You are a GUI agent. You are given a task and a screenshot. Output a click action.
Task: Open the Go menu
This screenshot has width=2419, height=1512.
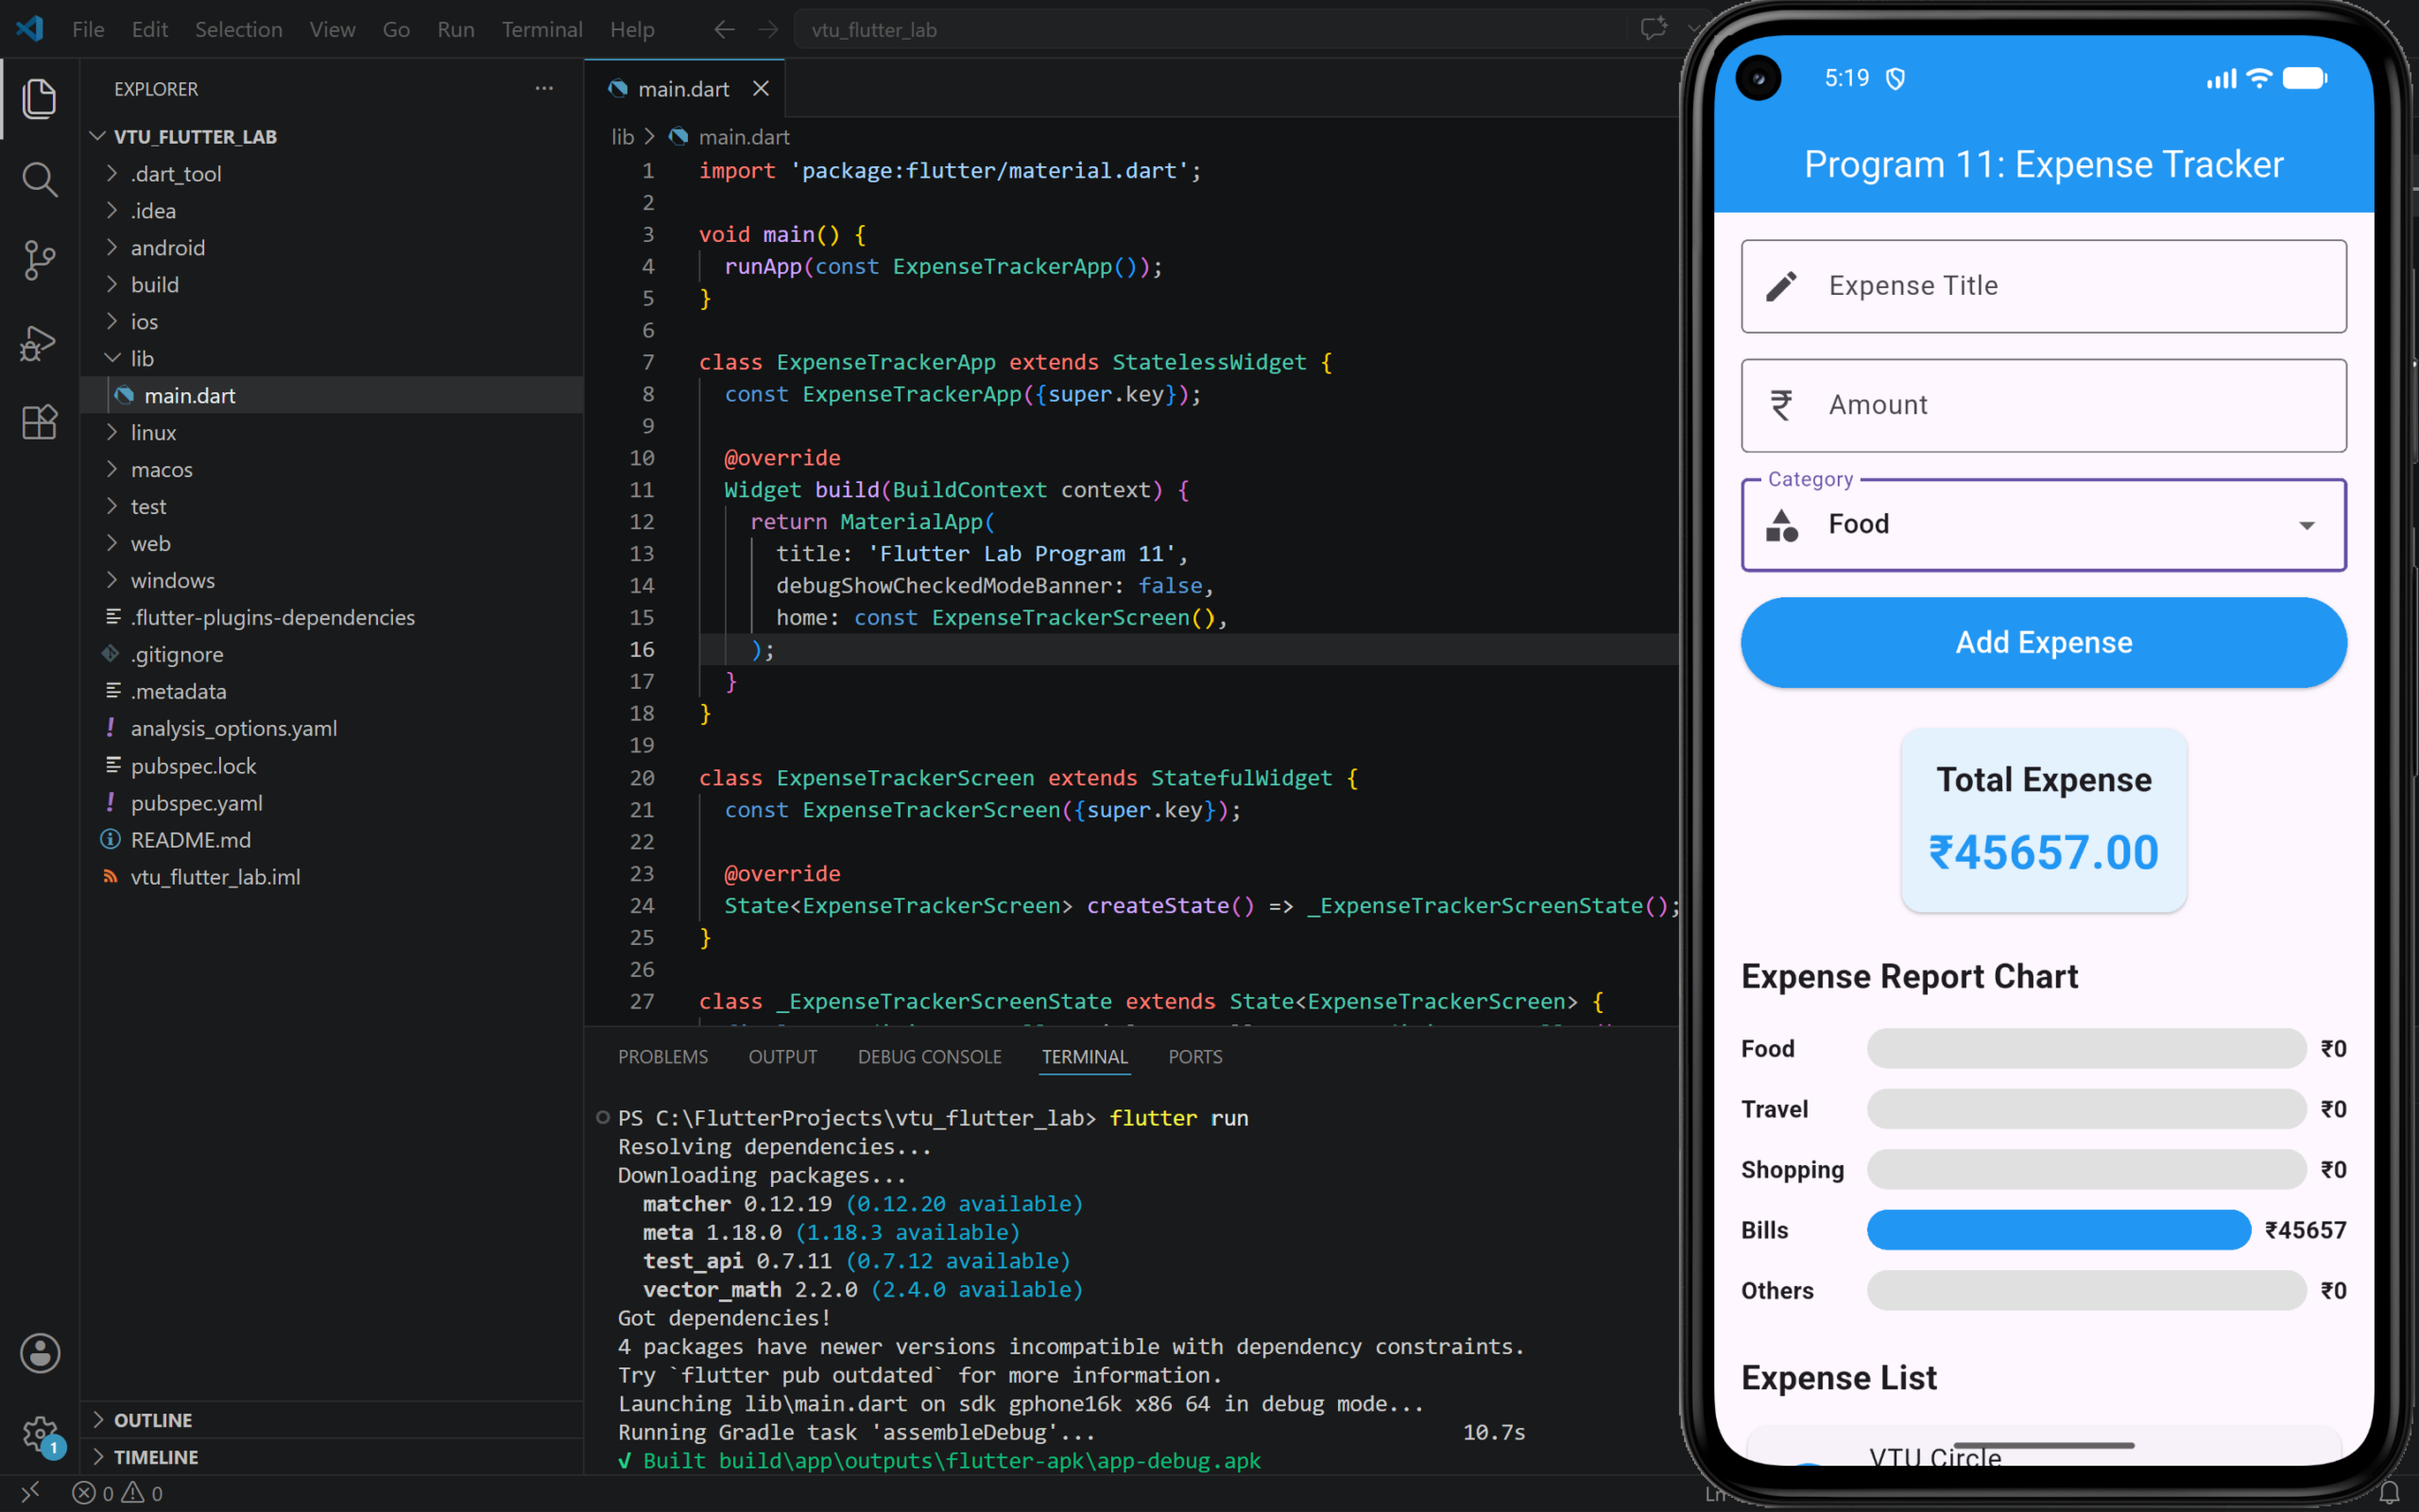pos(396,30)
